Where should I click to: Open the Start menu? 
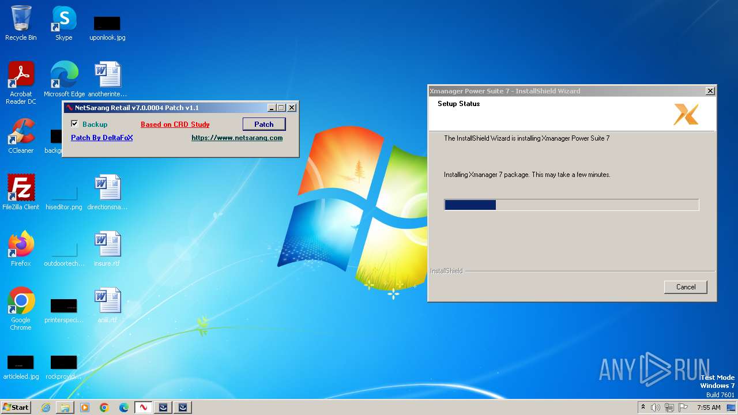[x=16, y=408]
